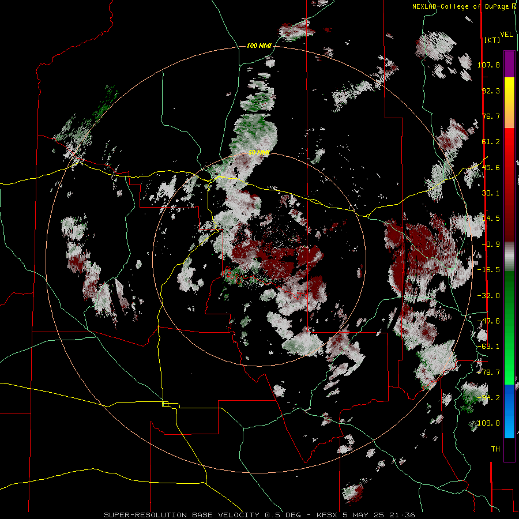Click the purple segment of velocity color bar
This screenshot has width=519, height=519.
coord(509,64)
